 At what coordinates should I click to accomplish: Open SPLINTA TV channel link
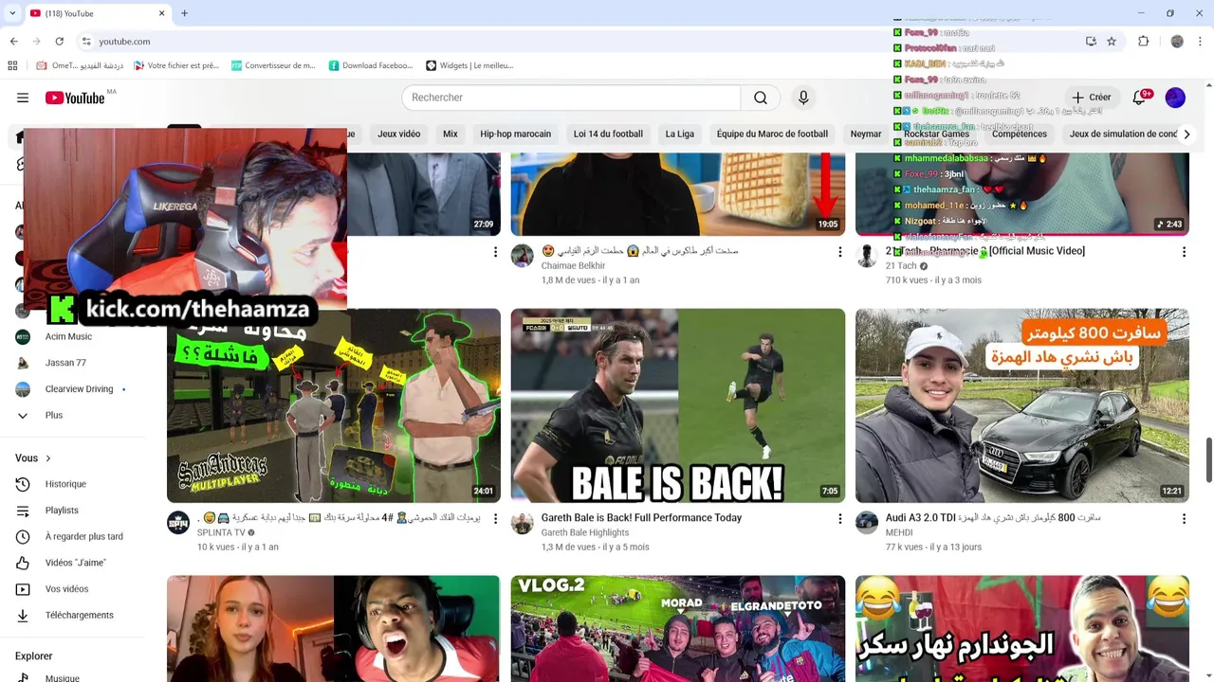pos(221,533)
